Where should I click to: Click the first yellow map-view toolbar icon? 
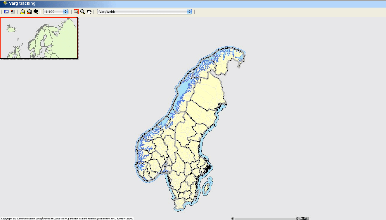coord(23,12)
